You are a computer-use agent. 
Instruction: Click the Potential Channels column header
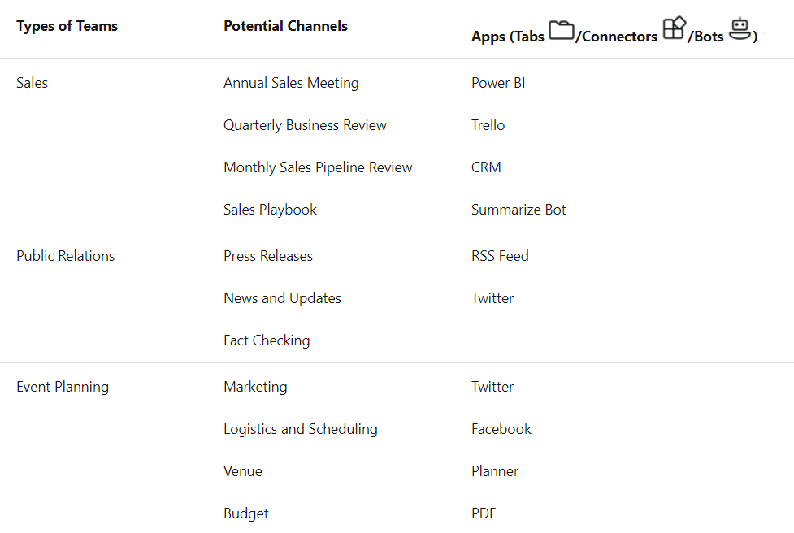tap(285, 26)
